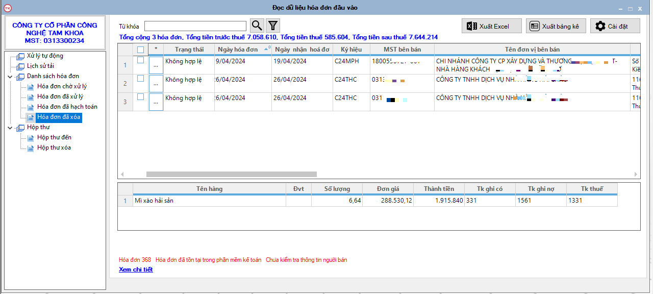Select Hóa đơn đã hạch toán in tree
The image size is (653, 294).
point(67,107)
